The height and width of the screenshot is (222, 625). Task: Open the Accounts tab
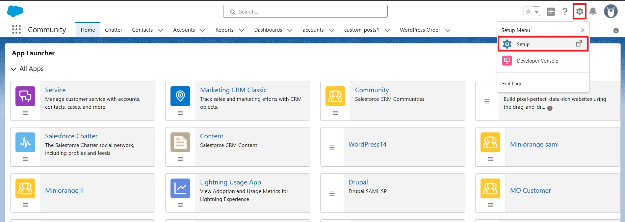pyautogui.click(x=184, y=30)
